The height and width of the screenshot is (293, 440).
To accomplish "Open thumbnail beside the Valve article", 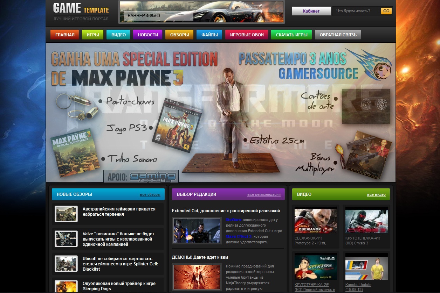I will 66,239.
